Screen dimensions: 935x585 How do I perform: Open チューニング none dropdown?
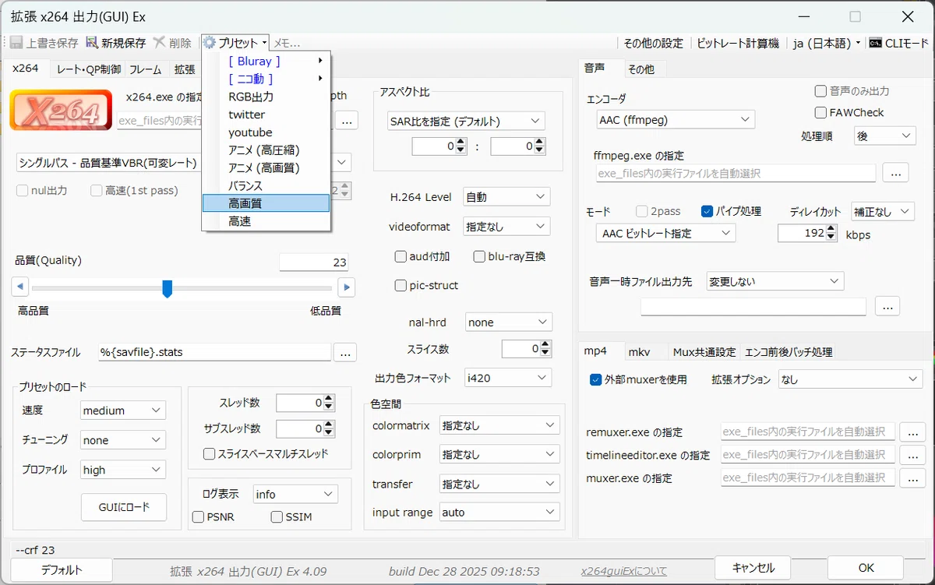click(123, 440)
